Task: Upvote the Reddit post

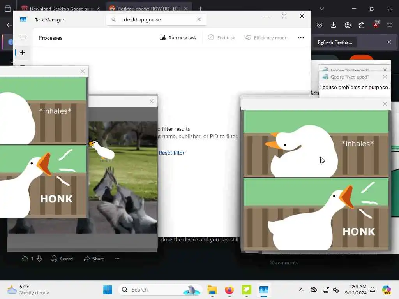Action: pos(25,259)
